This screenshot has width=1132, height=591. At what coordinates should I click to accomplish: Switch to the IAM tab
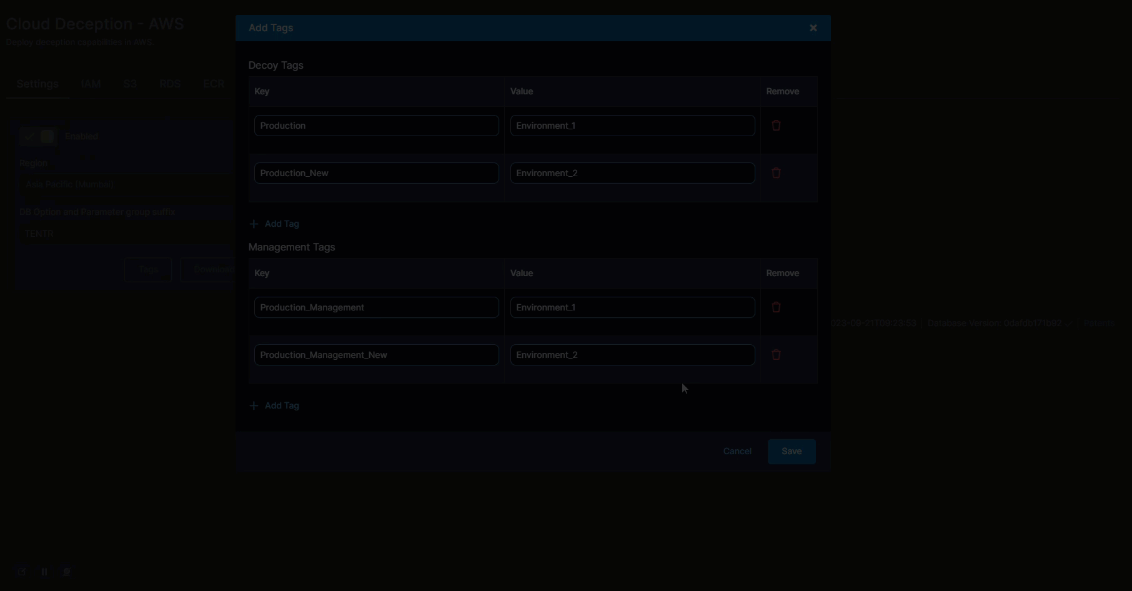pyautogui.click(x=91, y=84)
